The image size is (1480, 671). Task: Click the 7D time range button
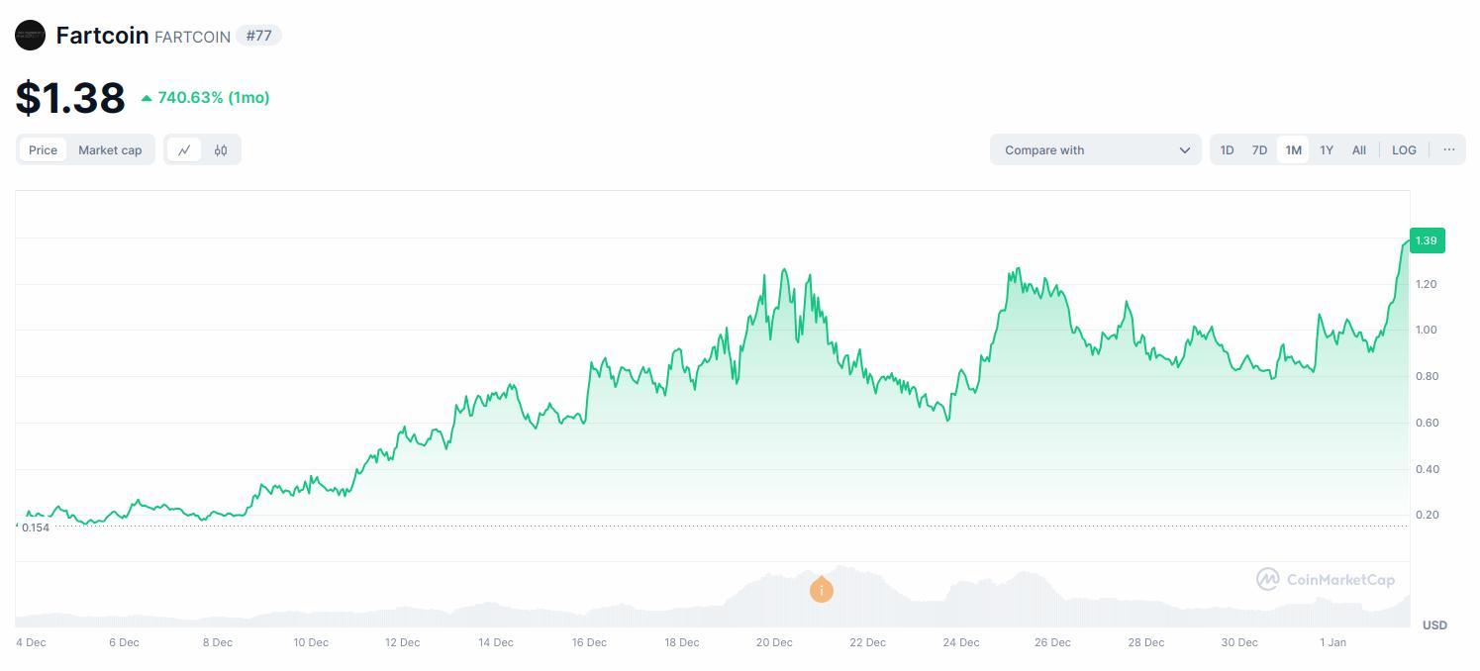click(x=1258, y=149)
